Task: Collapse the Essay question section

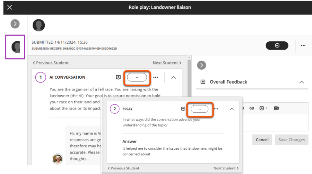Action: [x=232, y=109]
